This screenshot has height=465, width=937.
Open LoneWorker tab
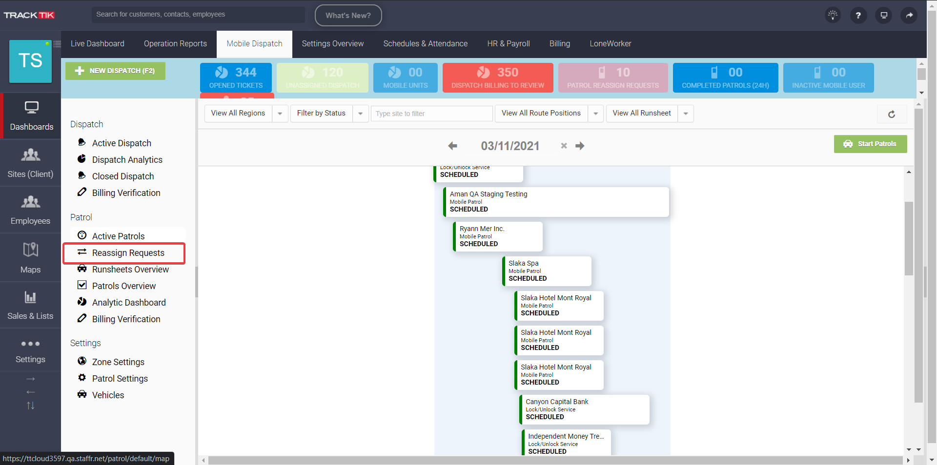(x=611, y=44)
